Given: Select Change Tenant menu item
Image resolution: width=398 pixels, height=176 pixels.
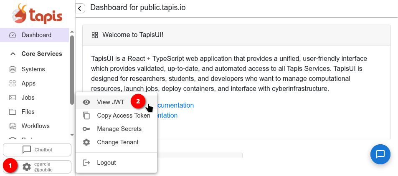Looking at the screenshot, I should [116, 142].
